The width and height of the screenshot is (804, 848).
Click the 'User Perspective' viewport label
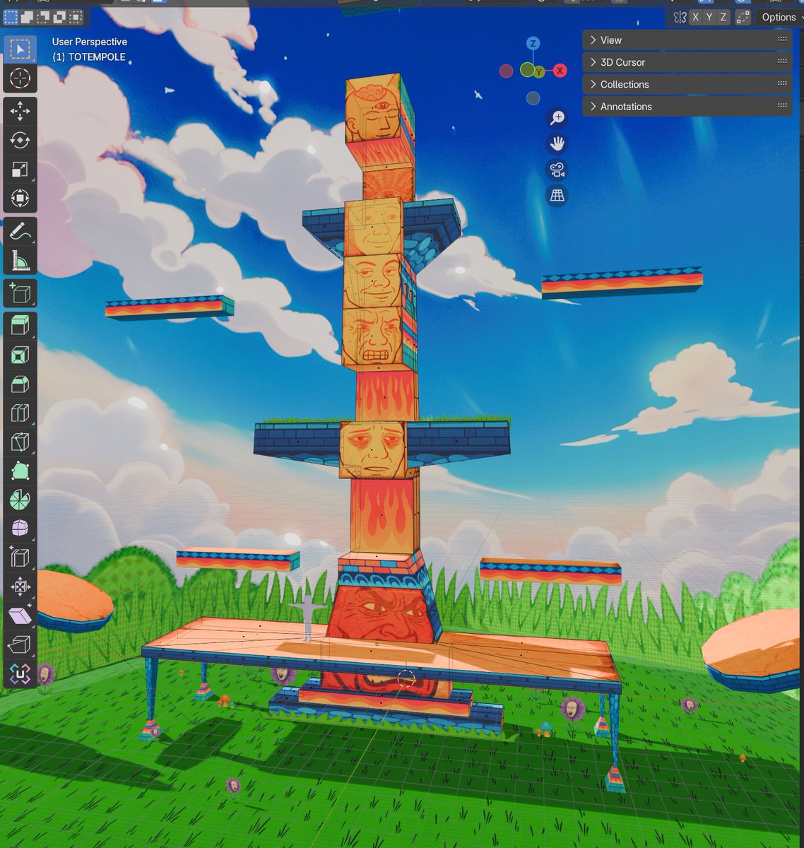[90, 42]
